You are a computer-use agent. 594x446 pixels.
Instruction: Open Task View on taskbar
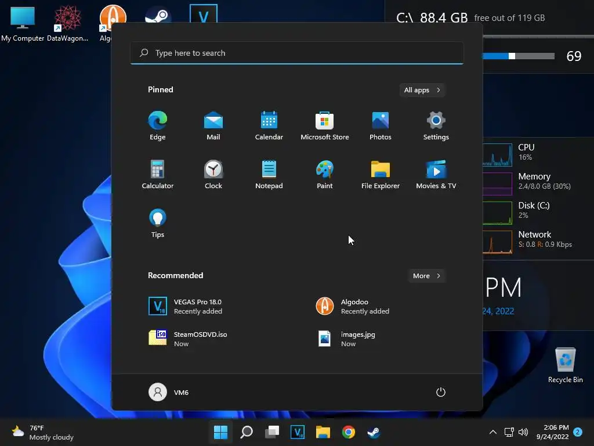[x=271, y=432]
